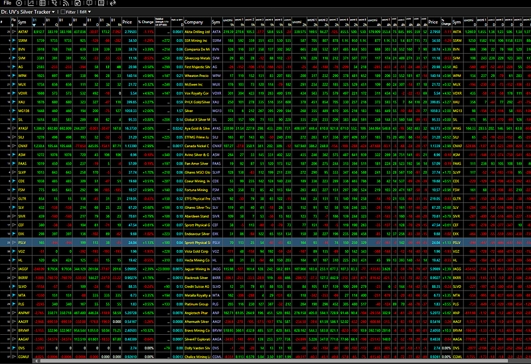Select the JAGGF symbol cell
Screen dimensions: 531x364
click(x=25, y=269)
